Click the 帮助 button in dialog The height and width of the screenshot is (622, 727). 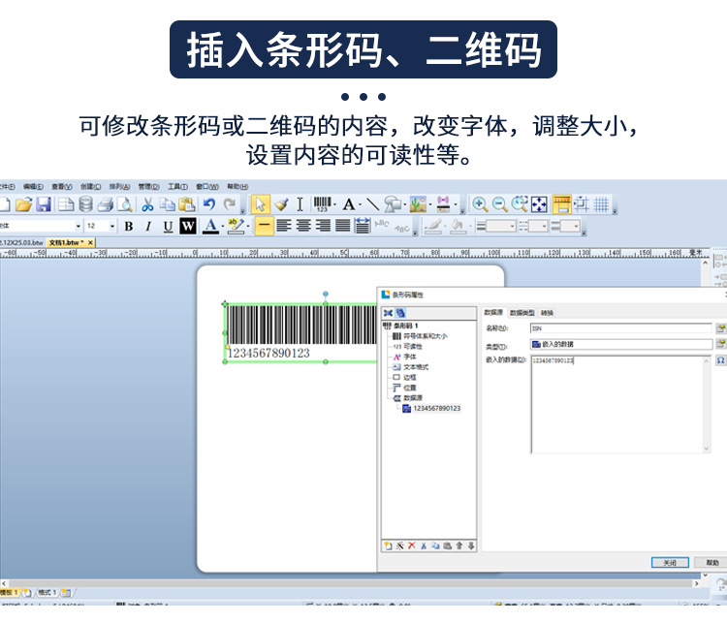click(x=712, y=563)
